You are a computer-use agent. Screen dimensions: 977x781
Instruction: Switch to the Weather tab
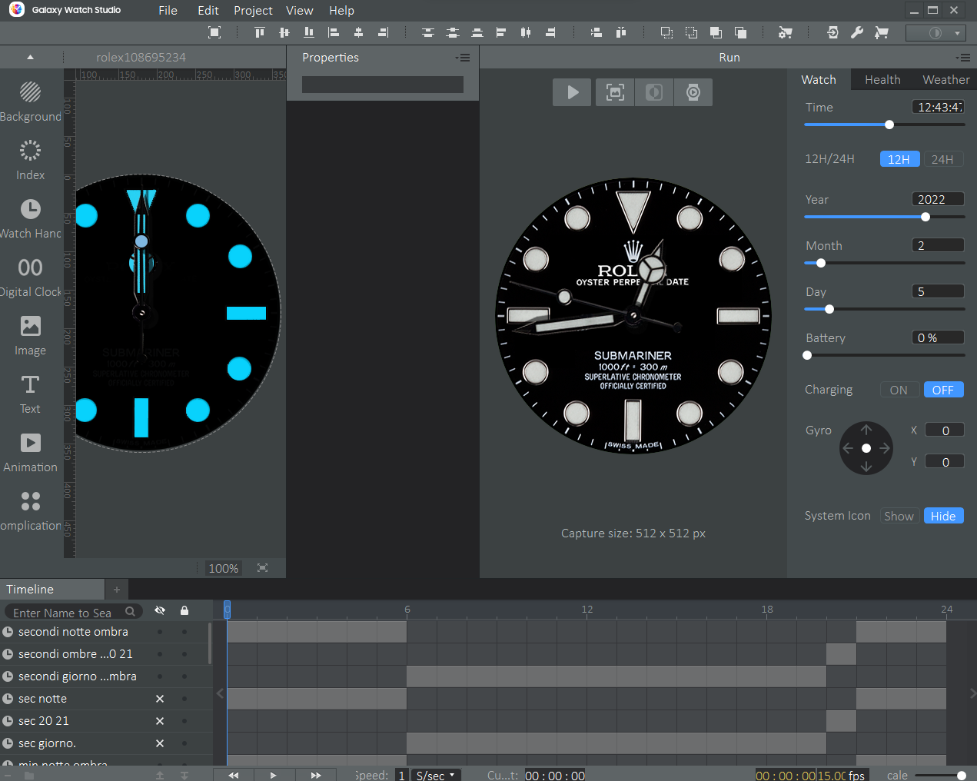[945, 80]
